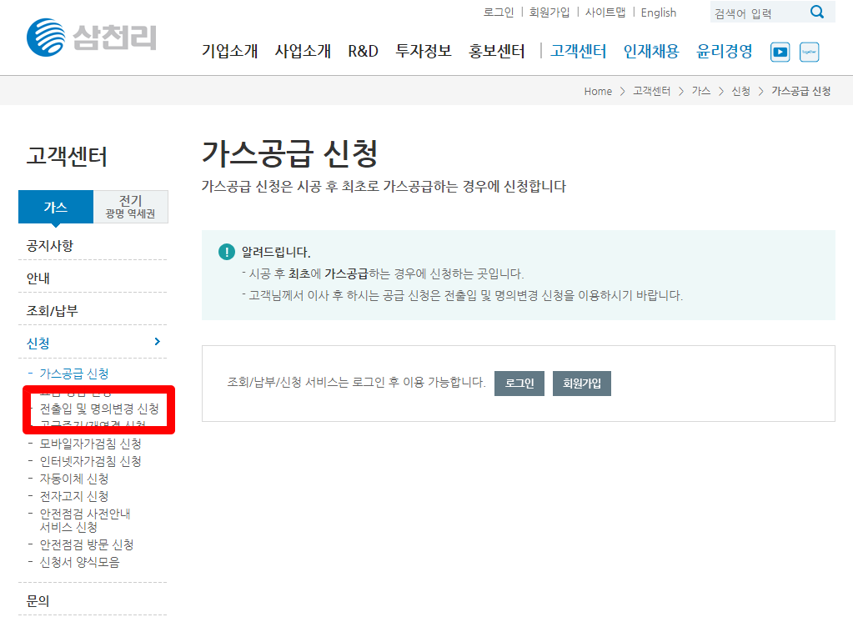Select the 가스 sidebar tab

(x=55, y=206)
